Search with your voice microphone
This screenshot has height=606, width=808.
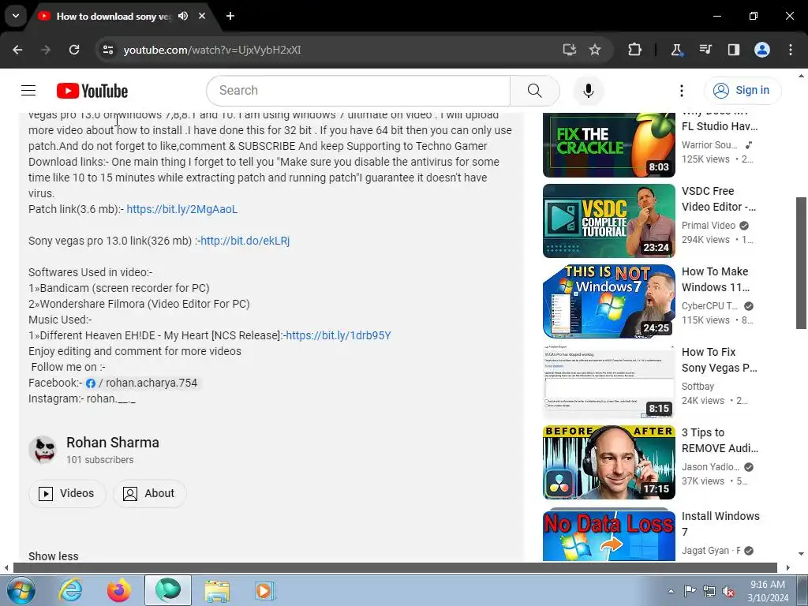[589, 91]
